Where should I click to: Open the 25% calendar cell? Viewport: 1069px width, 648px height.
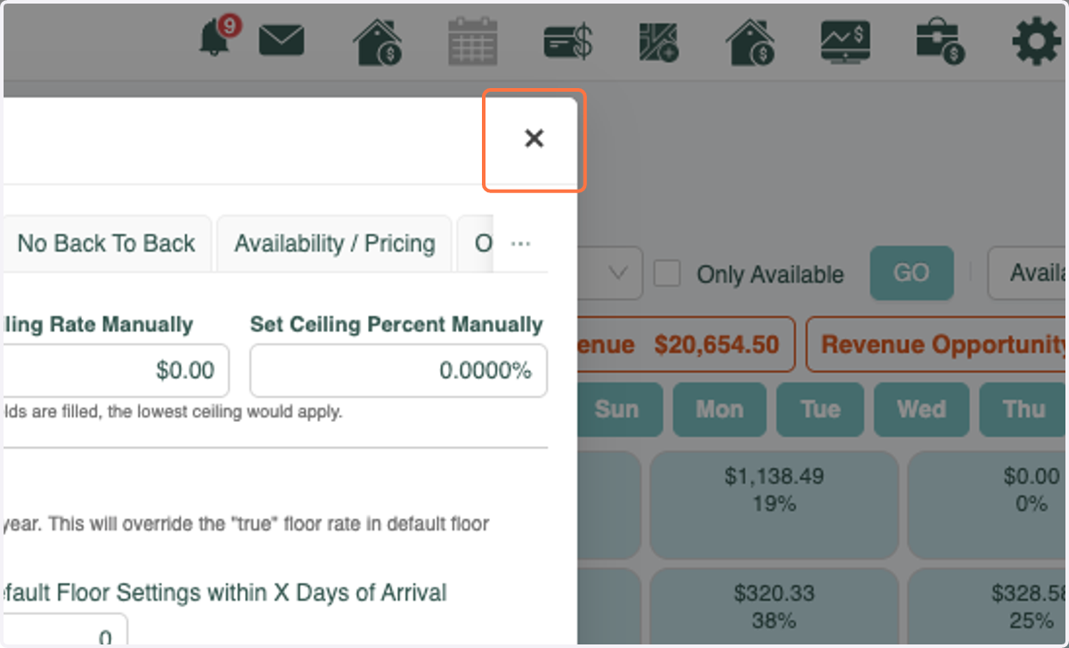coord(988,607)
